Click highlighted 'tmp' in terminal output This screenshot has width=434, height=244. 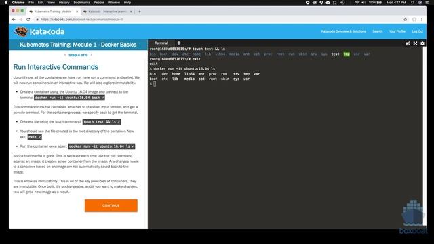pyautogui.click(x=347, y=54)
